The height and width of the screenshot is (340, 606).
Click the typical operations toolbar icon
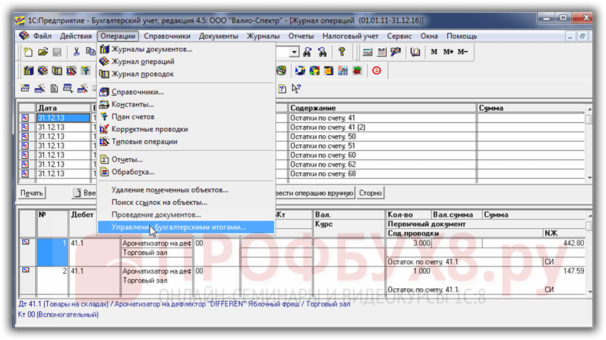pos(71,71)
